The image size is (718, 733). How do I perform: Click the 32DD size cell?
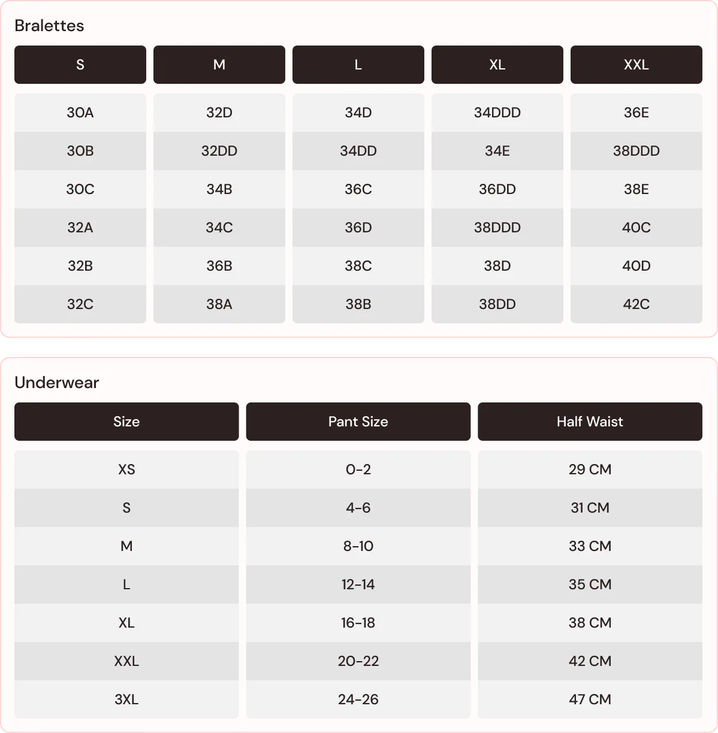[219, 151]
